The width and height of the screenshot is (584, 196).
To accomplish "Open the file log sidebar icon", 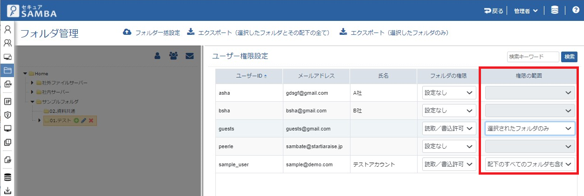I will (x=7, y=160).
